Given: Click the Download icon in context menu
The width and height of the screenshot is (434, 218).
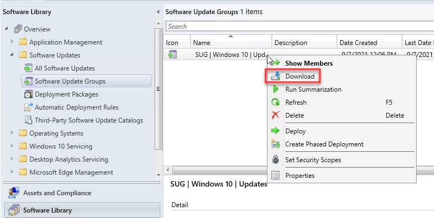Looking at the screenshot, I should 276,76.
